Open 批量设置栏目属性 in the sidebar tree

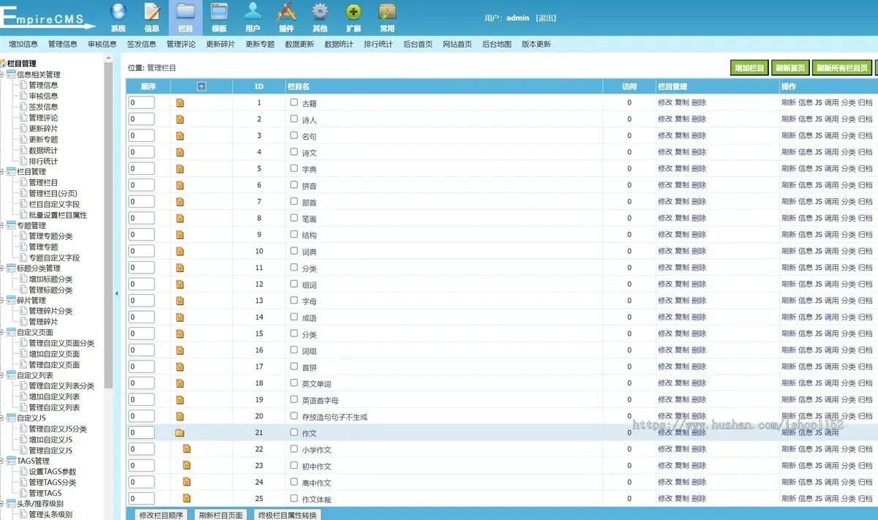58,215
